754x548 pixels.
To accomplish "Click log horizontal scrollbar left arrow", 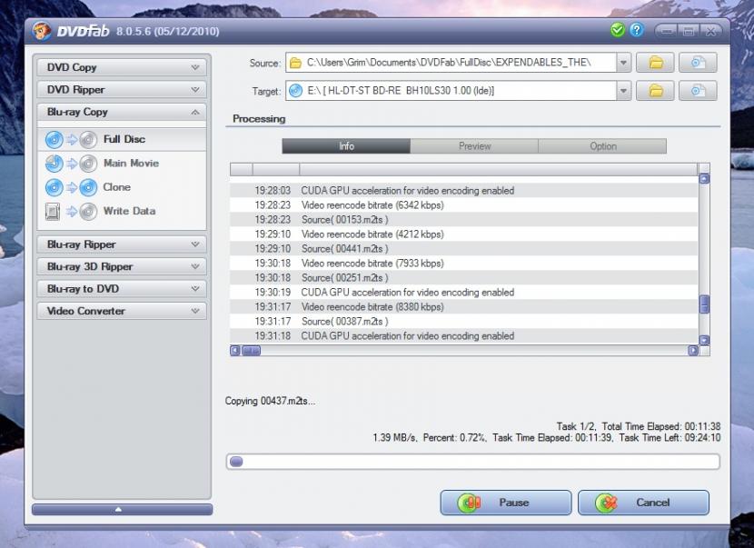I will tap(235, 350).
